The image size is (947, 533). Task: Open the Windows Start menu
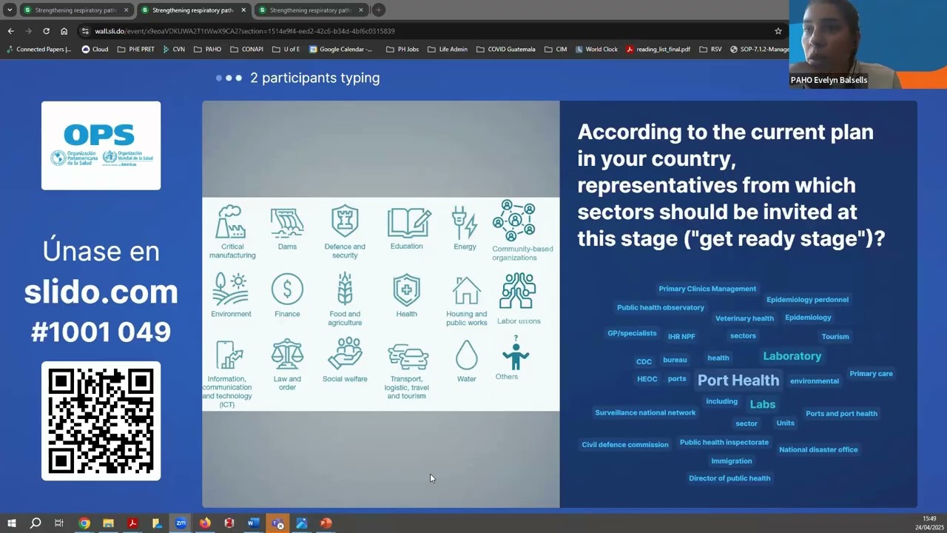11,523
